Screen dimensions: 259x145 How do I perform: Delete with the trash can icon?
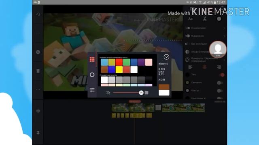point(38,71)
